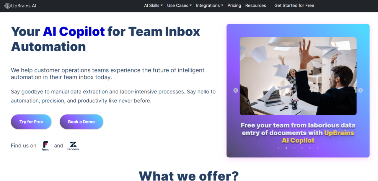Screen dimensions: 378x181
Task: Select the second carousel indicator dot
Action: [286, 148]
